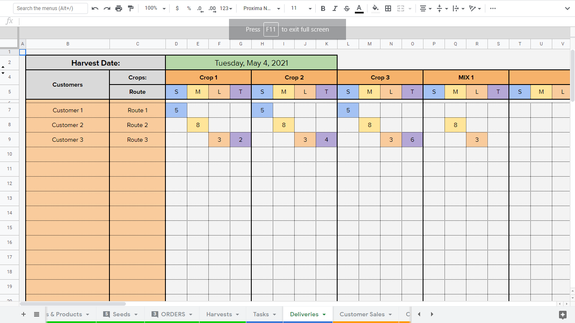Open the fill color picker
Viewport: 575px width, 323px height.
click(375, 8)
